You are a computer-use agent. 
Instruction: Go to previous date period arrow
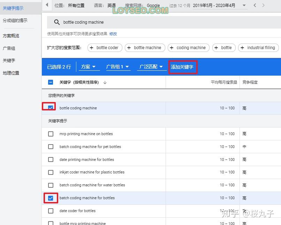(255, 5)
